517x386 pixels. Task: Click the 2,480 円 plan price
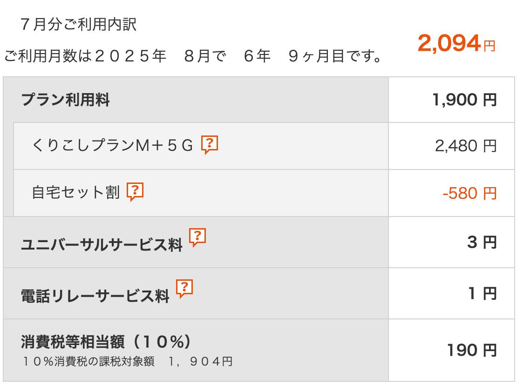coord(466,146)
